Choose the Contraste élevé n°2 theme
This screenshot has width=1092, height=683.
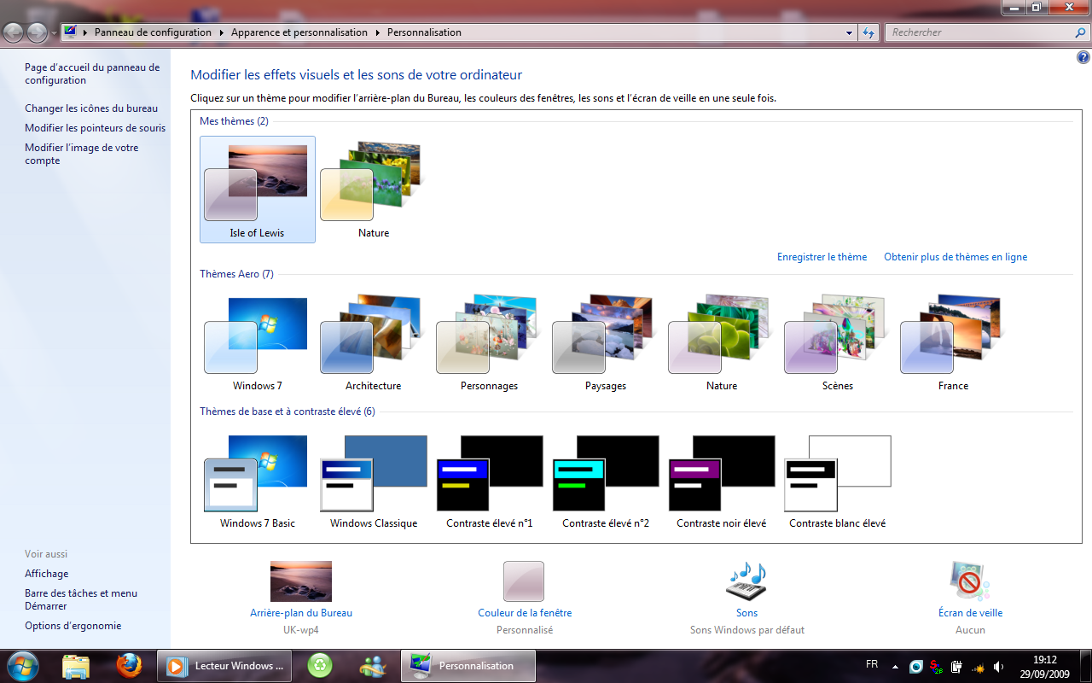(x=605, y=481)
